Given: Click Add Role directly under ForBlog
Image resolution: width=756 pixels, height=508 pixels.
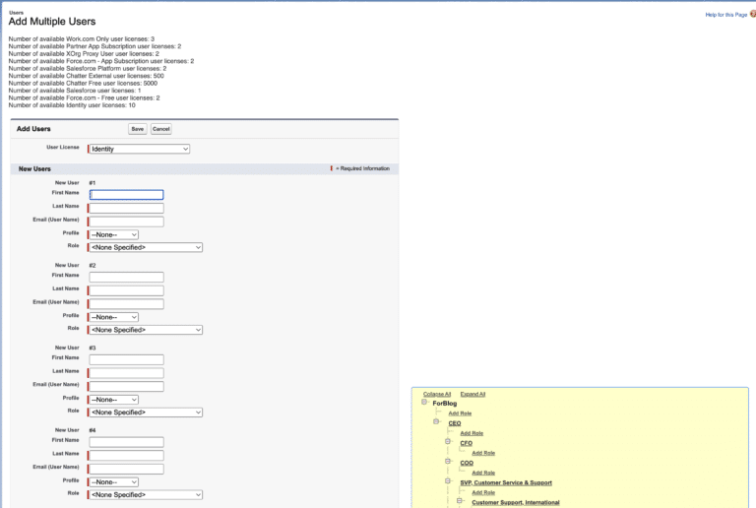Looking at the screenshot, I should (460, 413).
